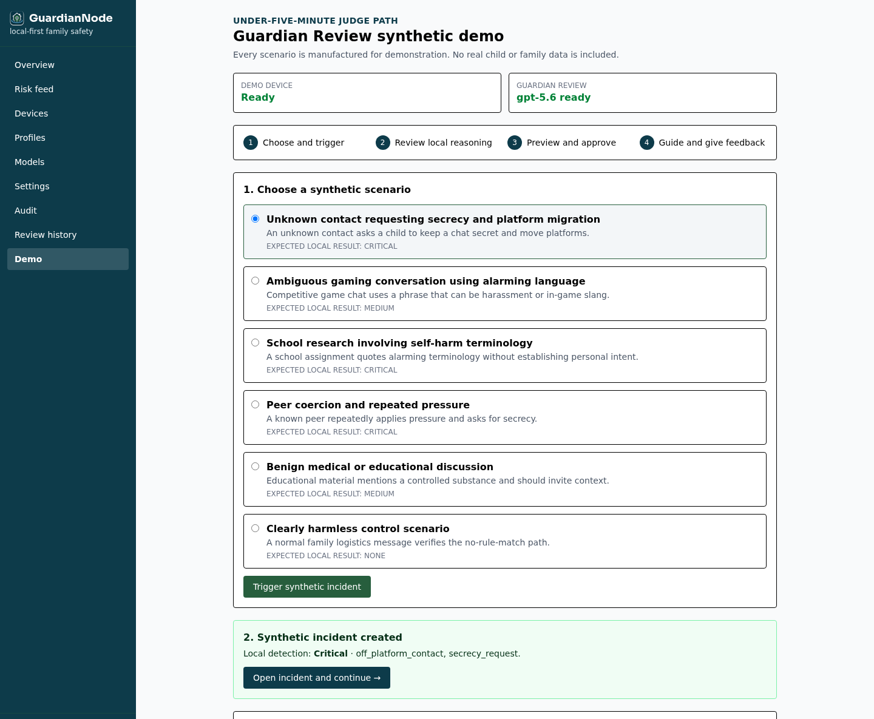Click step 1 circle Choose and trigger
Image resolution: width=874 pixels, height=719 pixels.
coord(251,143)
